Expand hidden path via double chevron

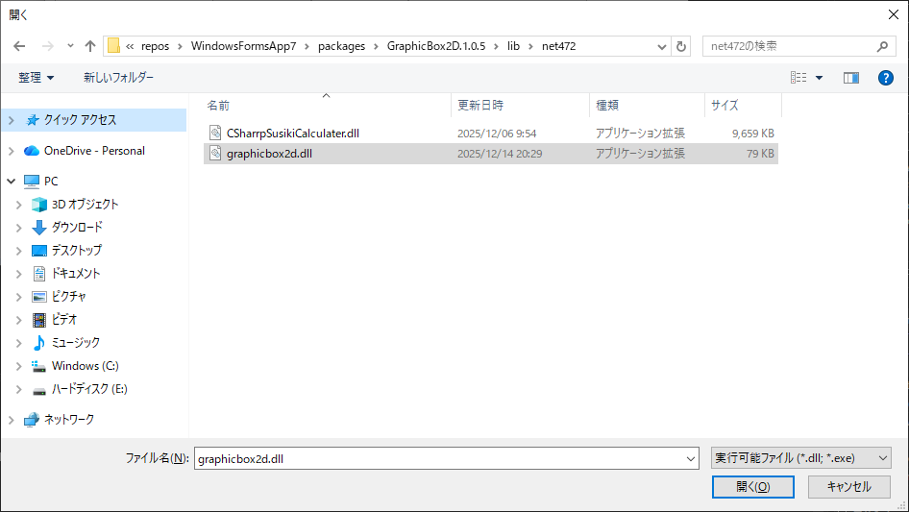click(x=130, y=46)
